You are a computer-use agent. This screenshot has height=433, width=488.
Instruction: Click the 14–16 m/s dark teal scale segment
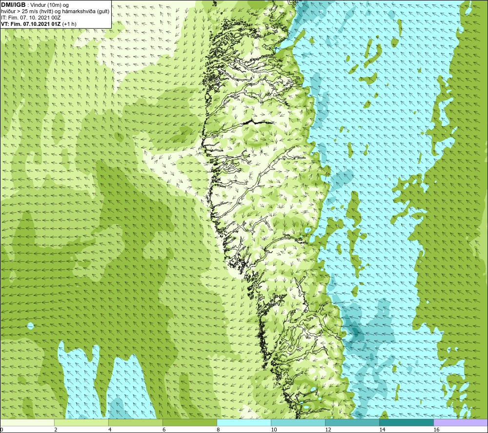[407, 422]
